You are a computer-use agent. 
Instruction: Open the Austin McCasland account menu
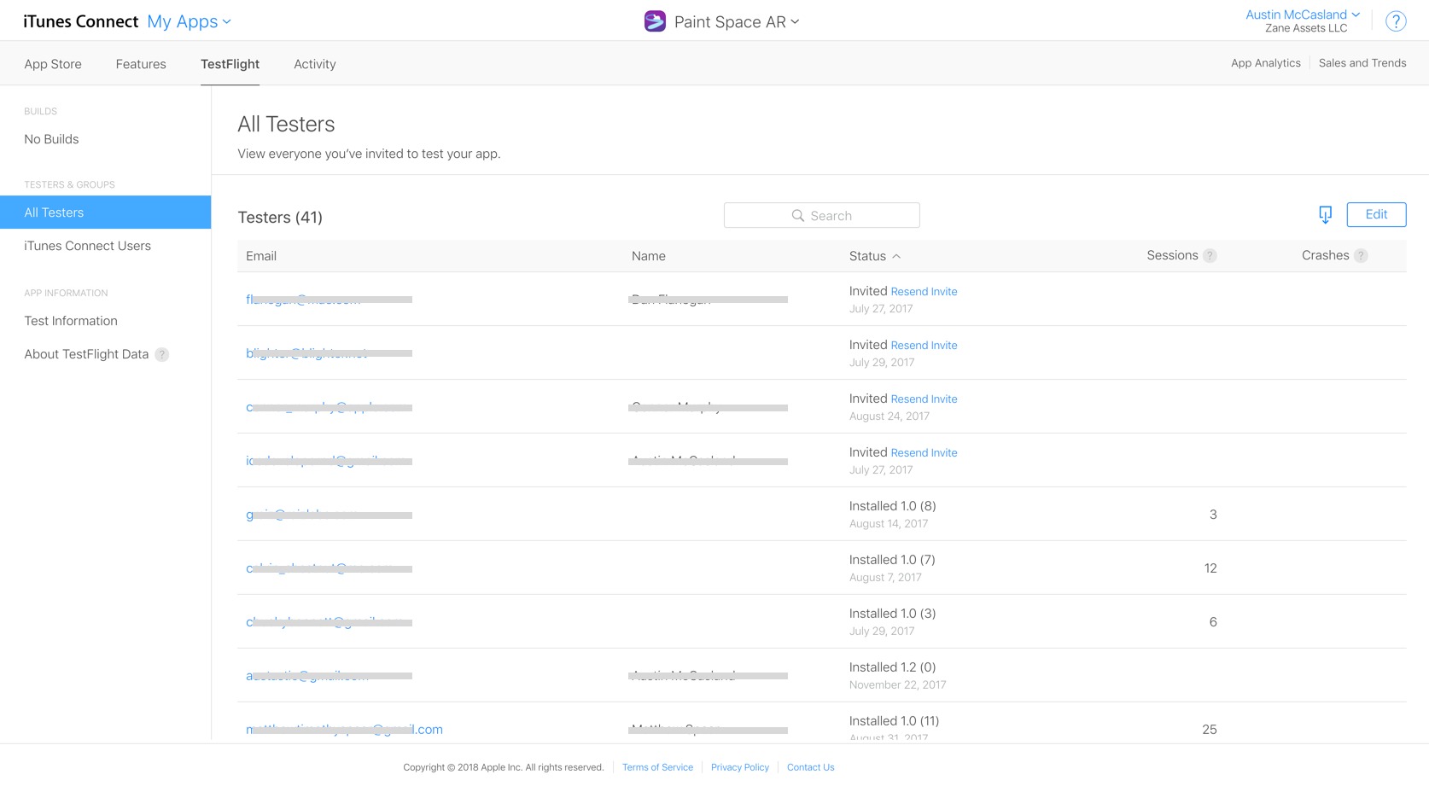1302,15
